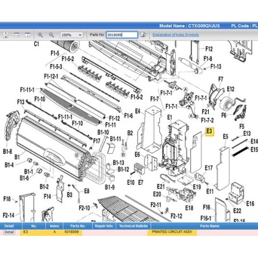Click the E5 part label
Image resolution: width=258 pixels, height=258 pixels.
225,136
